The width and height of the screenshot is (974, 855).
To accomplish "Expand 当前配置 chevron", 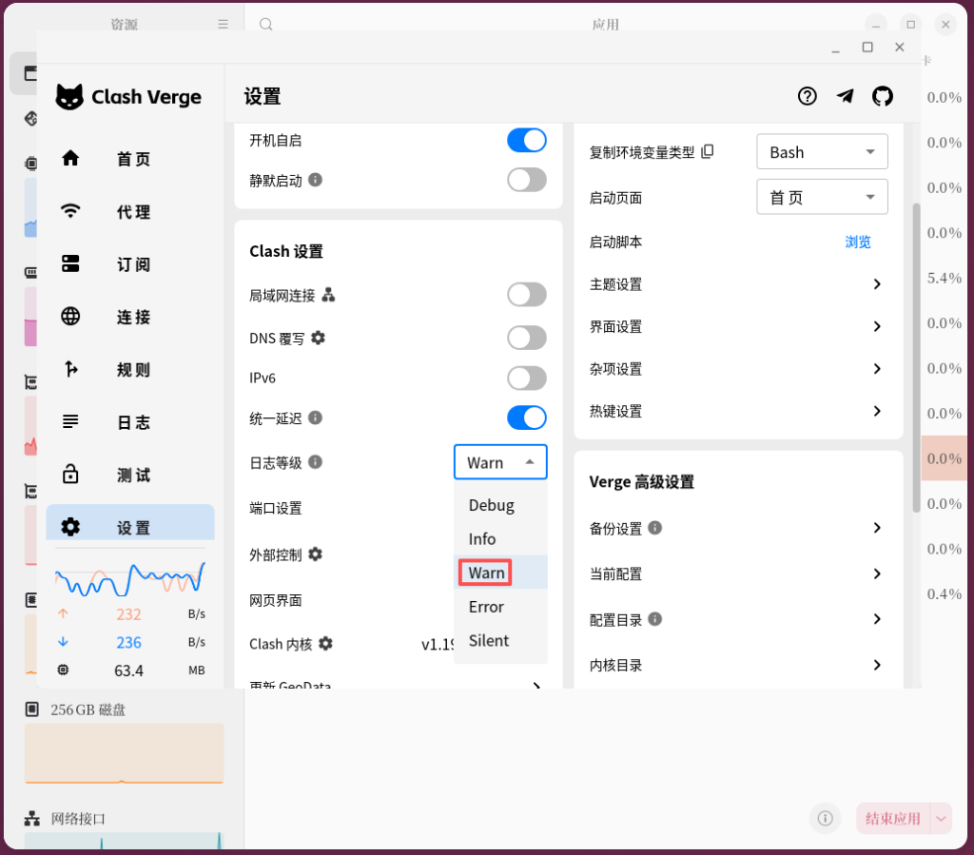I will coord(876,573).
